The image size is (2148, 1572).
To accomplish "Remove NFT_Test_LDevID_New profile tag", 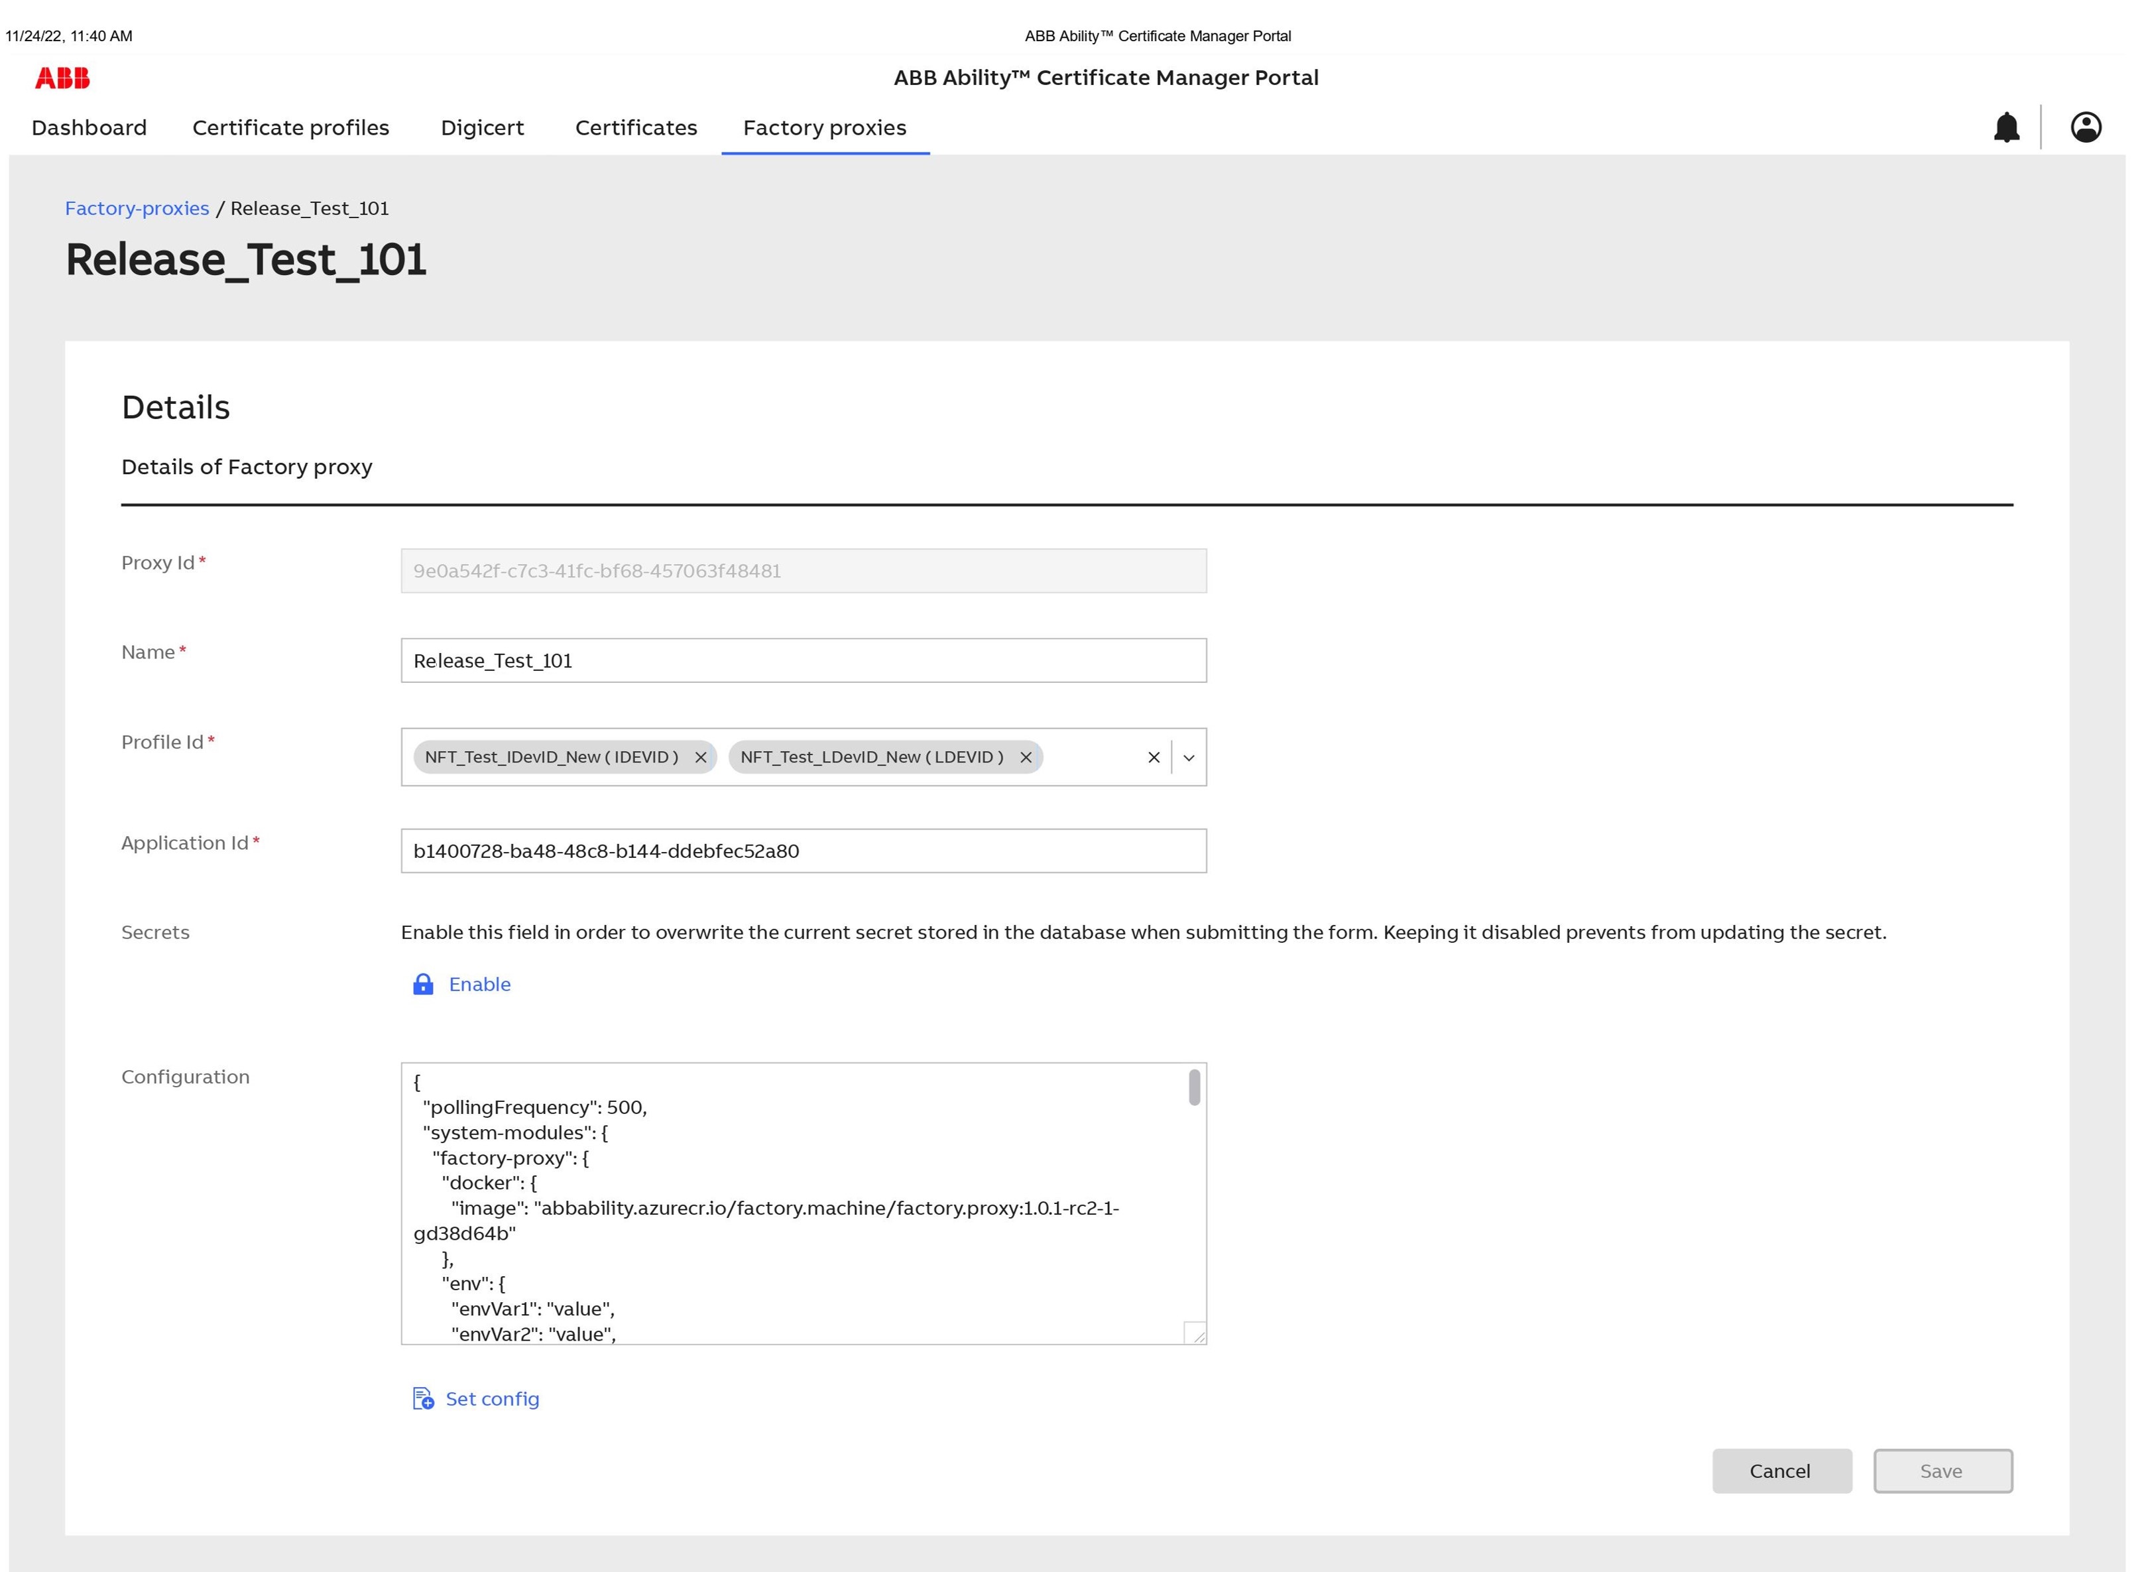I will [1026, 757].
